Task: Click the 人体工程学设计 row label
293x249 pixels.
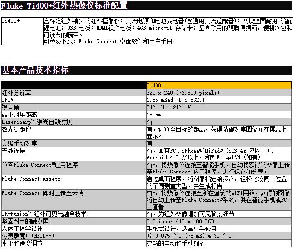Action: [x=22, y=229]
